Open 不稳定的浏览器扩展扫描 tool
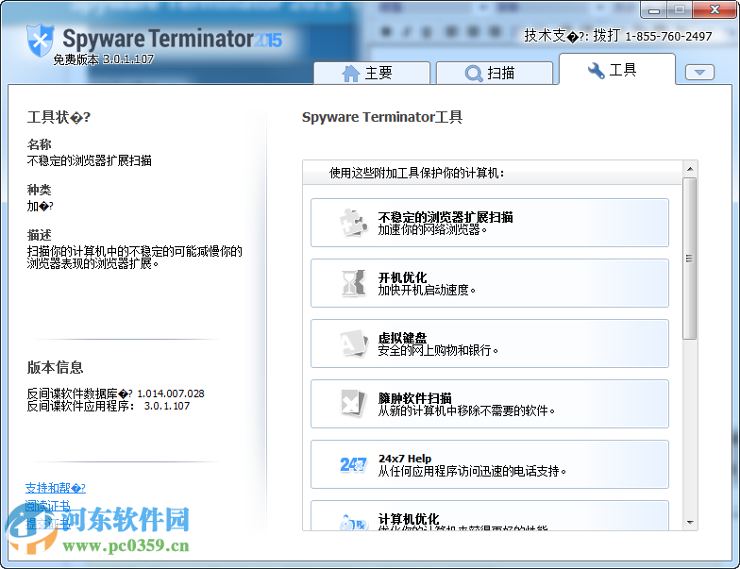The image size is (740, 569). point(489,223)
